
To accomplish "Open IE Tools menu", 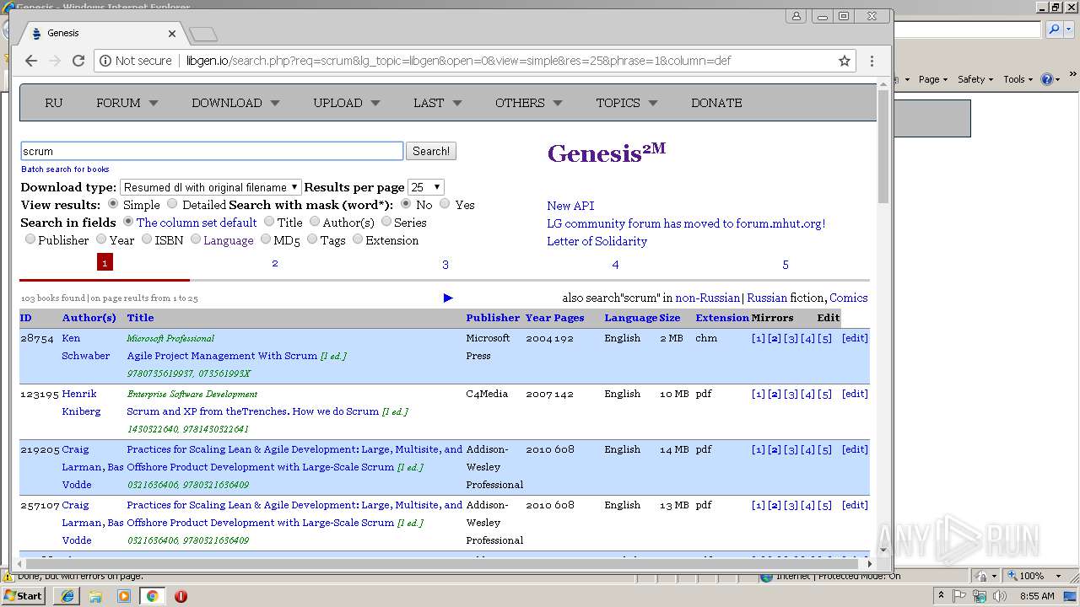I will click(1018, 79).
